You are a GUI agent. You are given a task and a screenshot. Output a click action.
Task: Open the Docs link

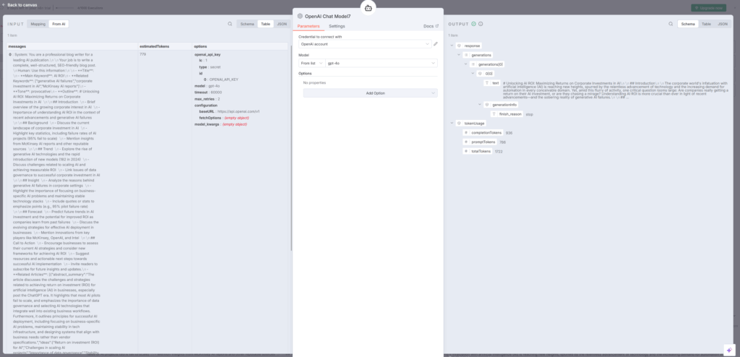coord(431,26)
